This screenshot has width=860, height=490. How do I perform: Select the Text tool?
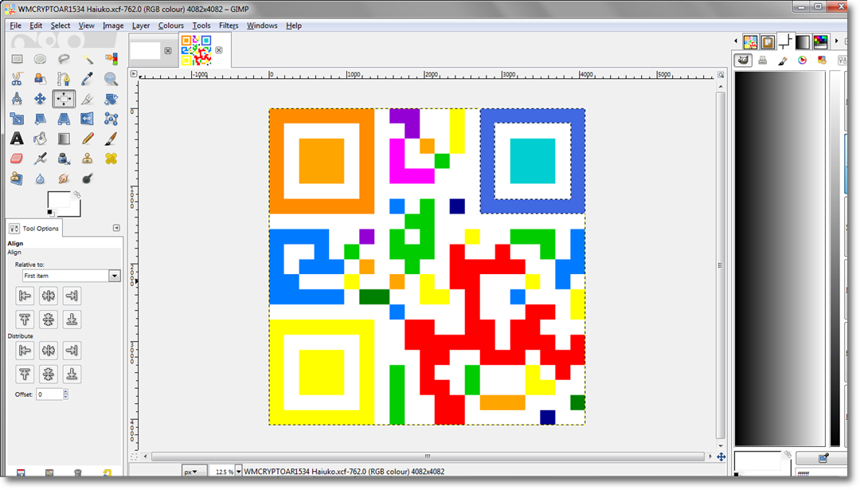(17, 139)
